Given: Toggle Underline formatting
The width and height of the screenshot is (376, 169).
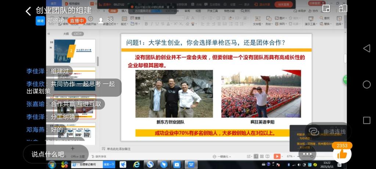Looking at the screenshot, I should [x=157, y=24].
